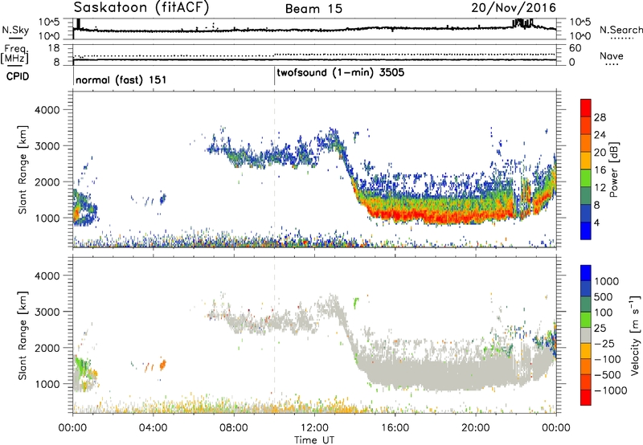This screenshot has width=643, height=445.
Task: Click the twofsound (1-min) 3505 mode label
Action: click(341, 73)
